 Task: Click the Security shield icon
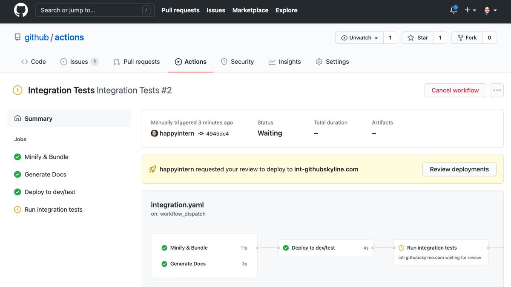[224, 62]
